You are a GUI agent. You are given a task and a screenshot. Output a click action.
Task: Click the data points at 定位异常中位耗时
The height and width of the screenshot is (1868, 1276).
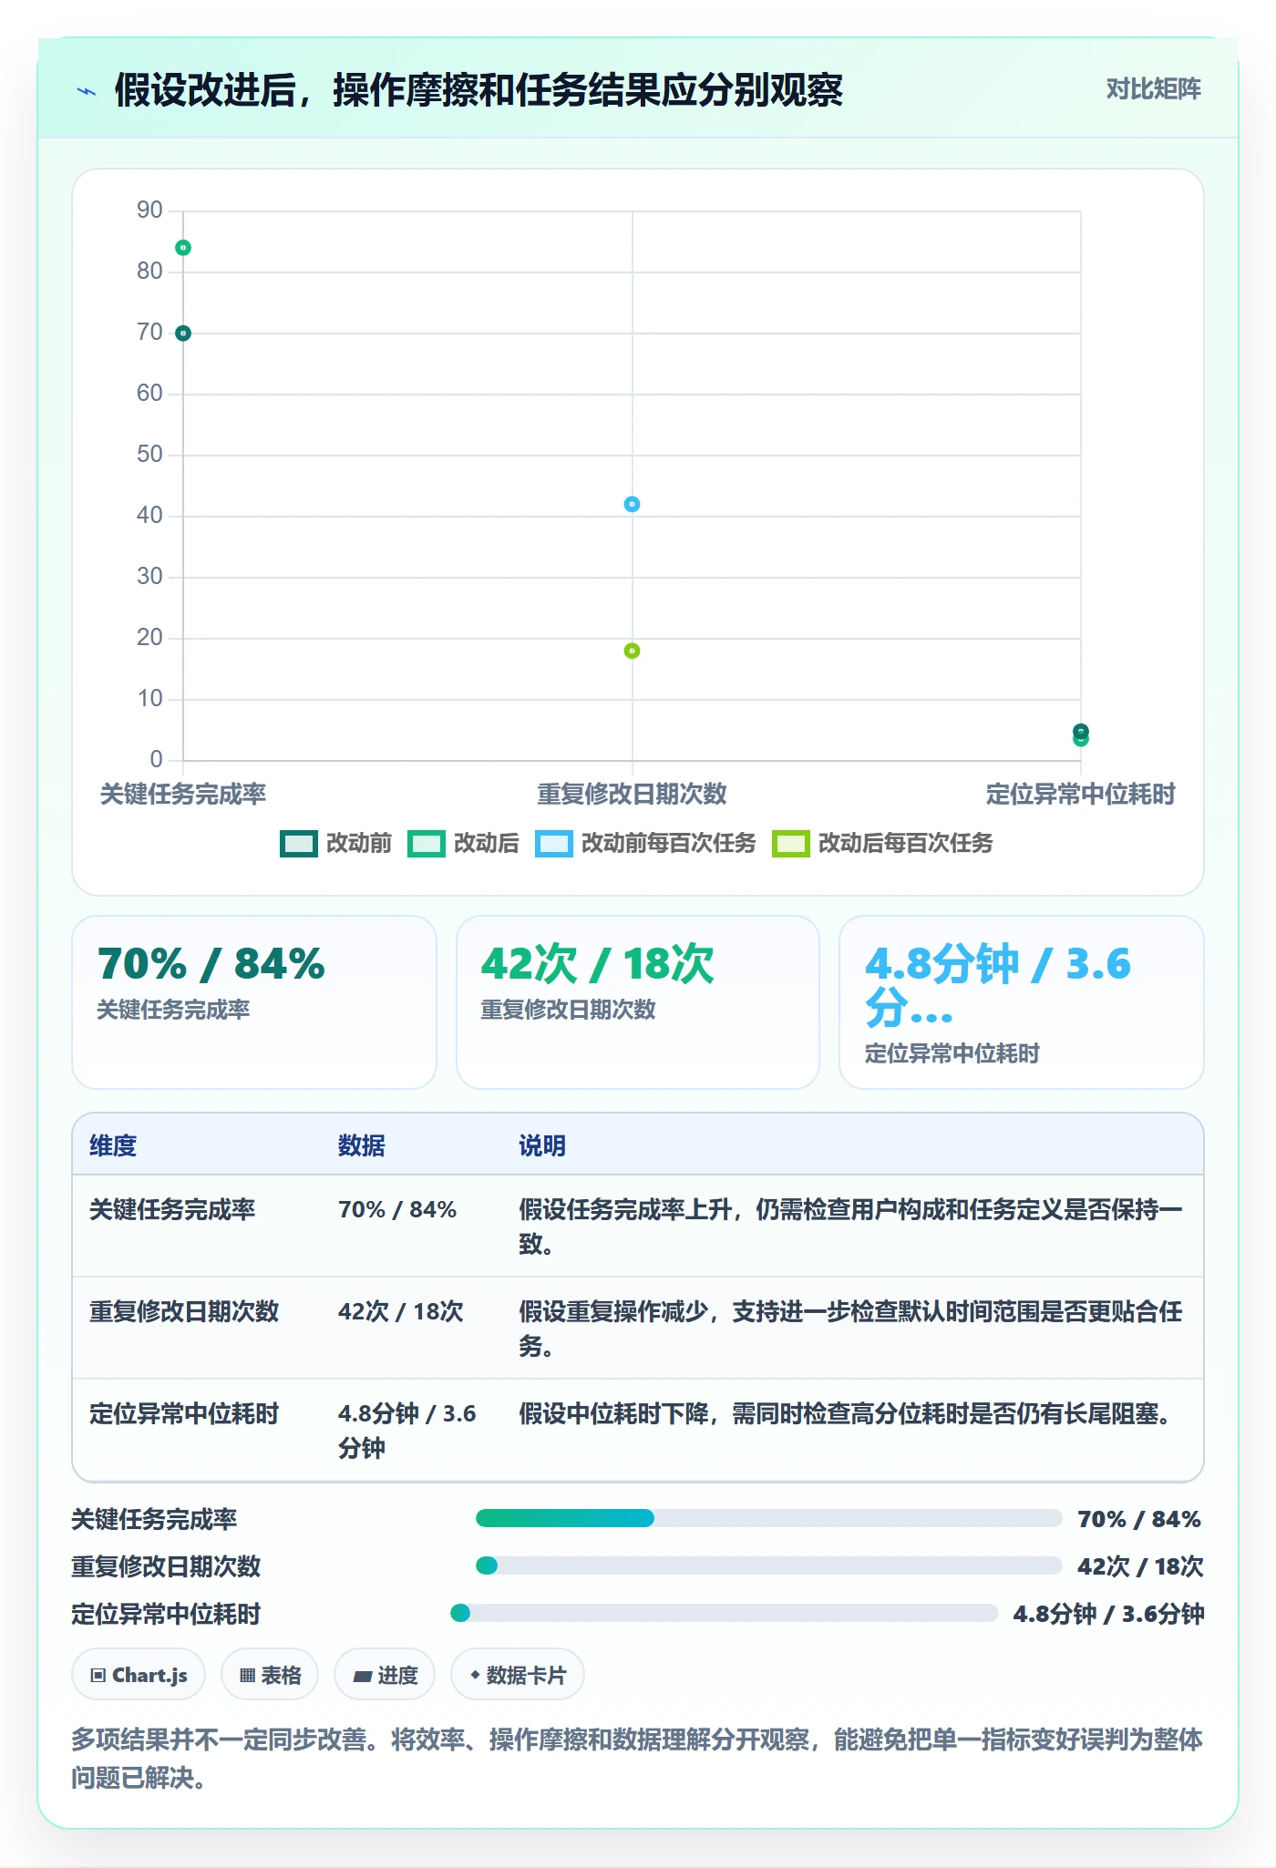tap(1080, 734)
